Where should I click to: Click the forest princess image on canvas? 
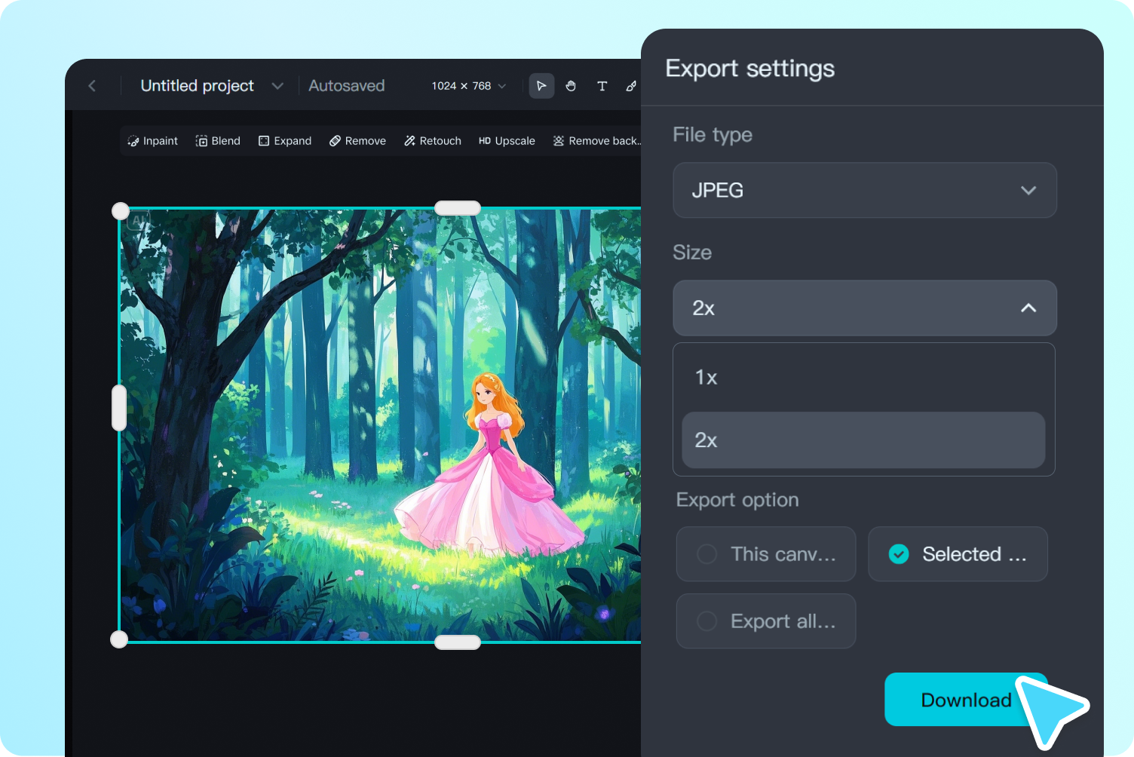(380, 425)
